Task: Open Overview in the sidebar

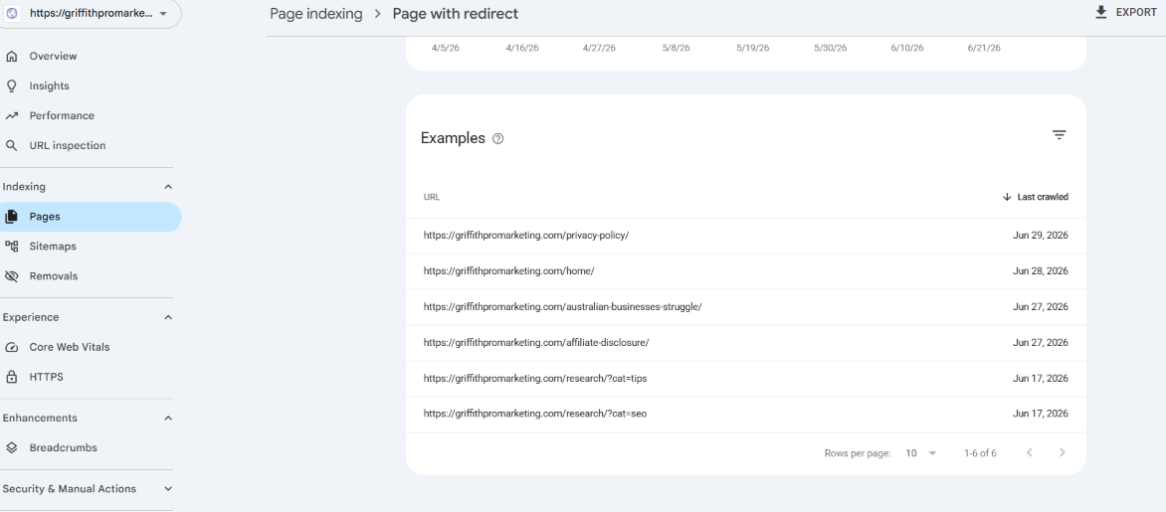Action: pos(53,57)
